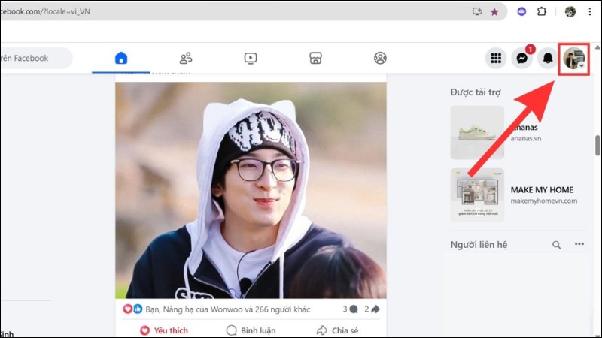
Task: Open the MAKE MY HOME ad thumbnail
Action: point(477,195)
